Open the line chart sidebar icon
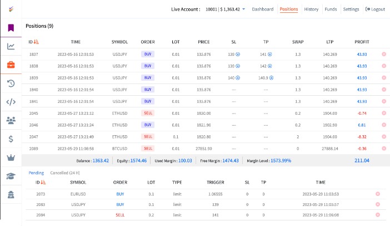The height and width of the screenshot is (226, 390). tap(11, 46)
